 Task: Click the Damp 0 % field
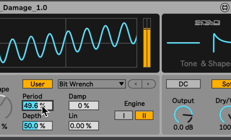pyautogui.click(x=84, y=106)
